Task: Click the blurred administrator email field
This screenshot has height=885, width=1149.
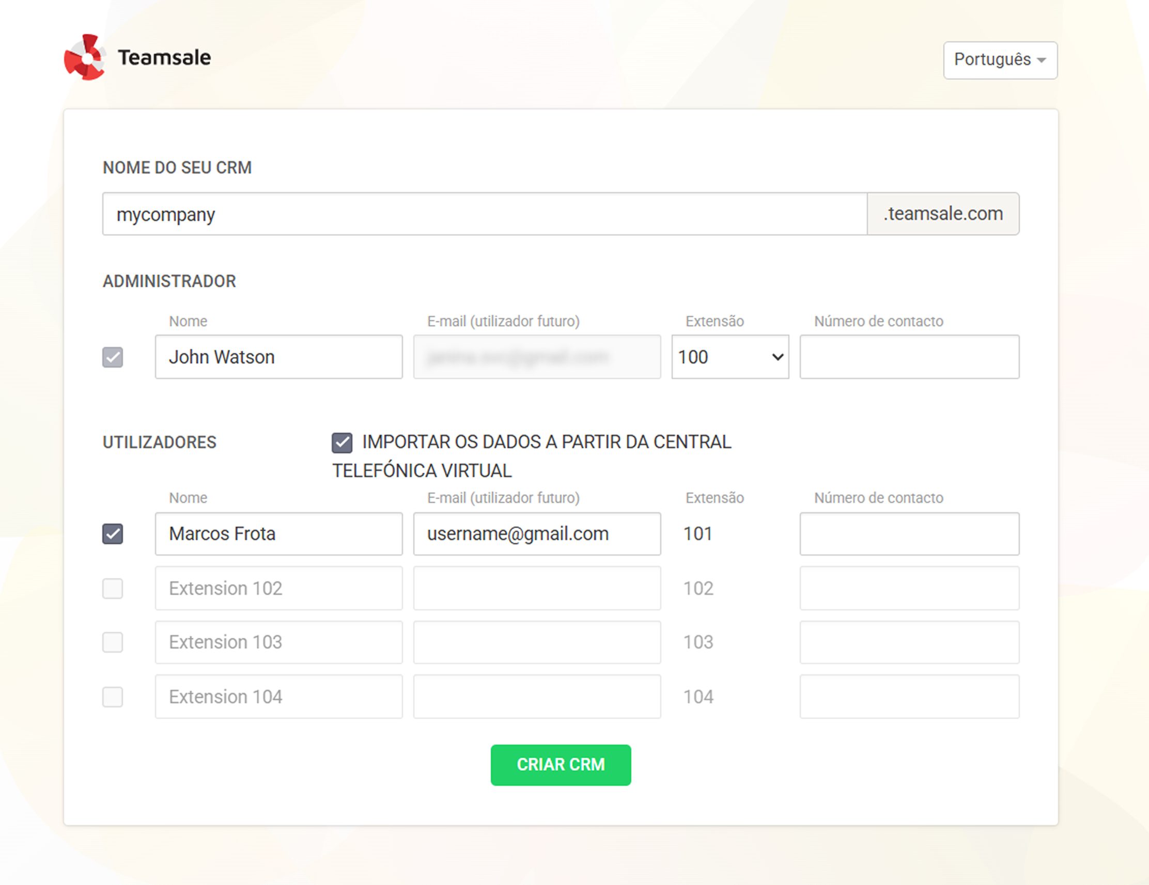Action: (537, 357)
